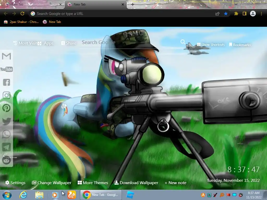
Task: Click the magnifier search icon on page
Action: click(x=183, y=42)
